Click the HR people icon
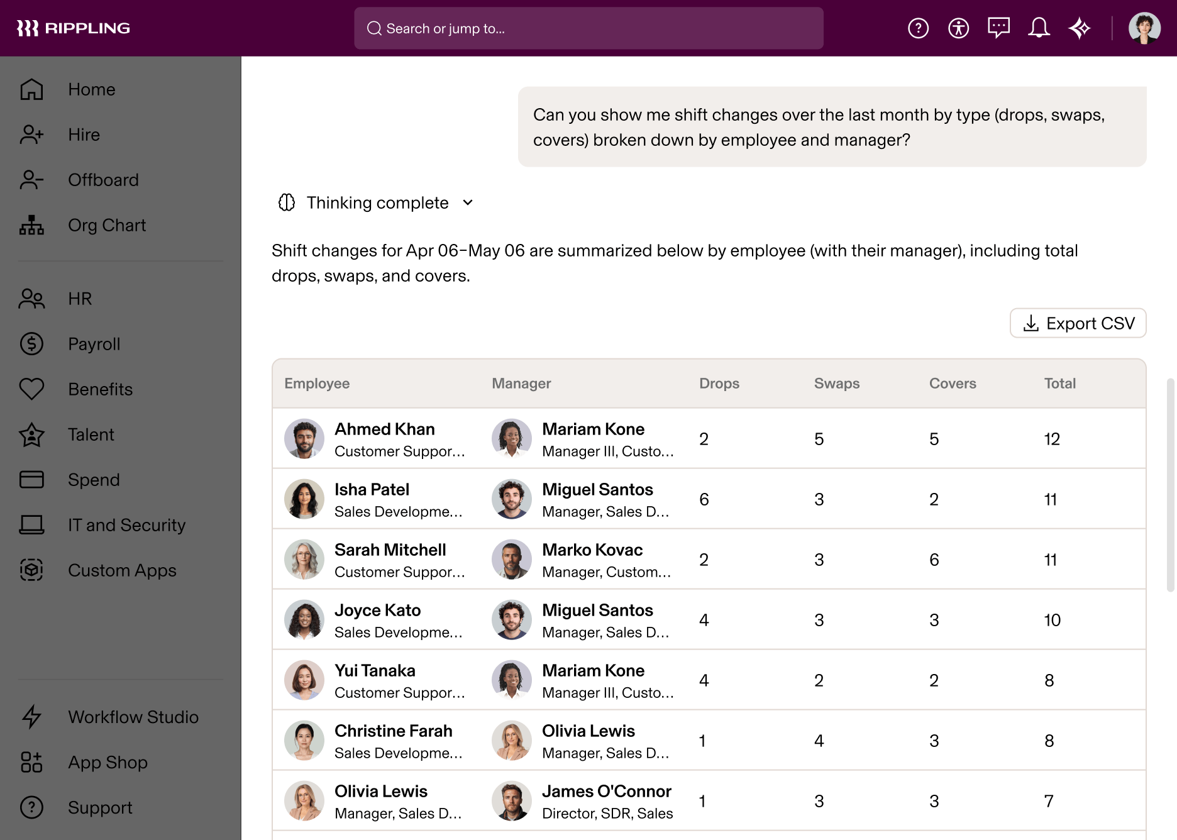1177x840 pixels. click(x=31, y=299)
